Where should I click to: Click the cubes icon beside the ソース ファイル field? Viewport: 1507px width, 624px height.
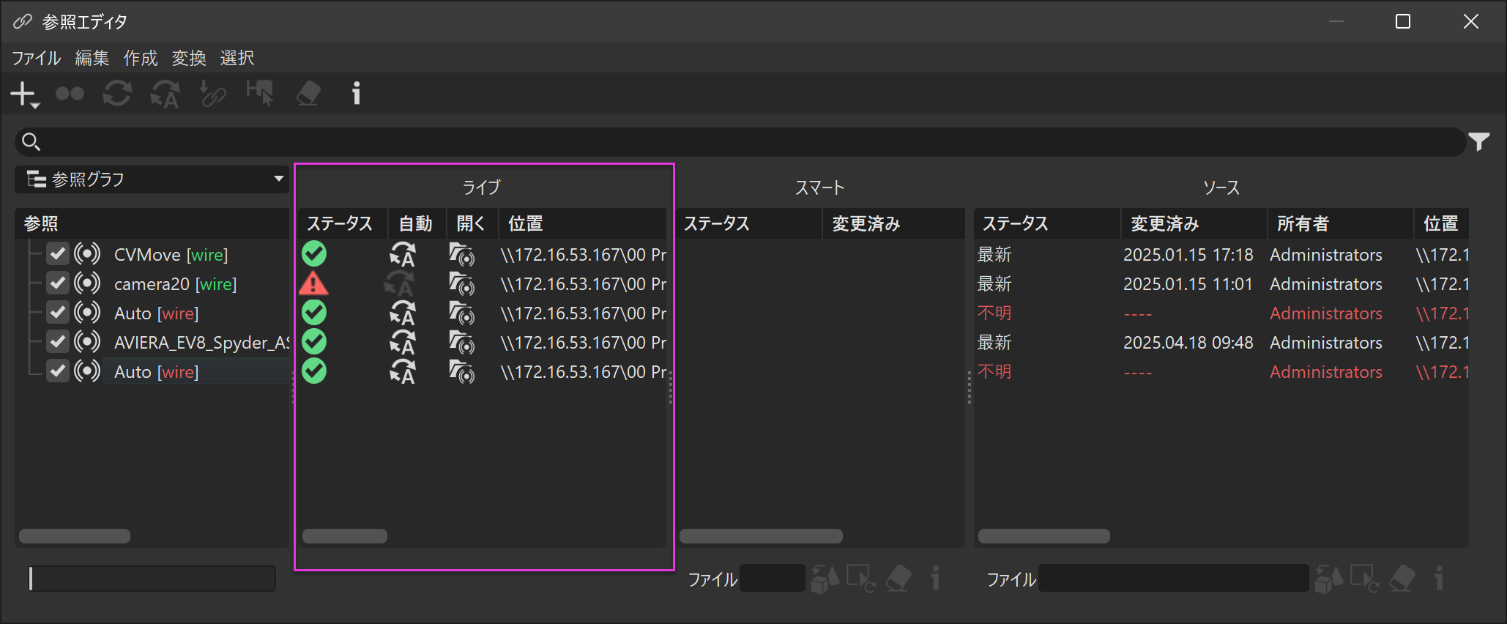click(1329, 579)
